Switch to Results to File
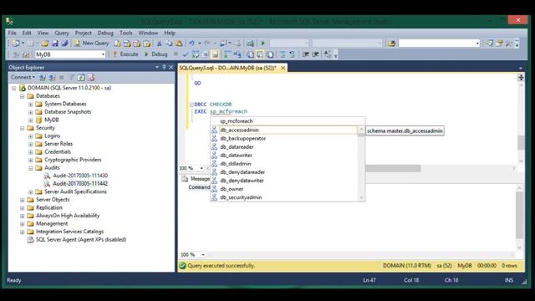This screenshot has height=301, width=535. 270,54
